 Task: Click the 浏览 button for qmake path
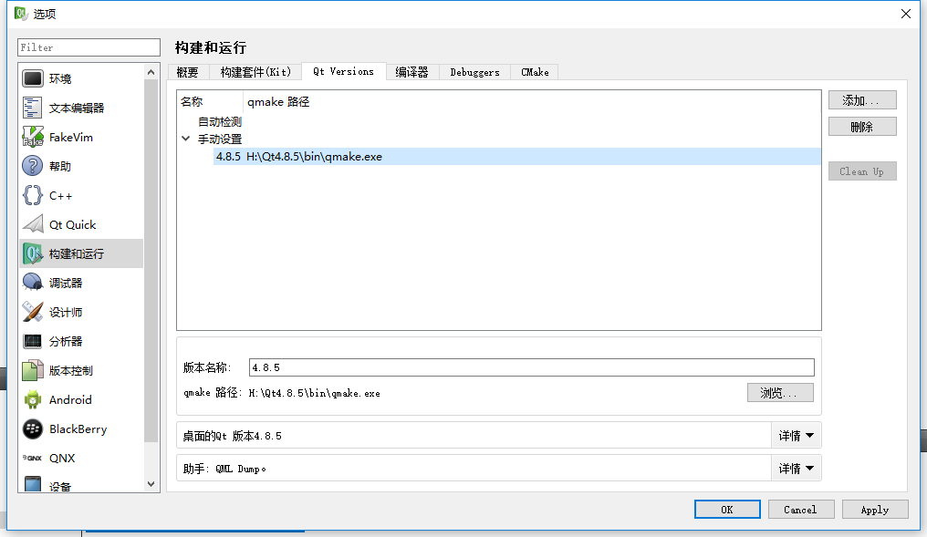tap(780, 392)
